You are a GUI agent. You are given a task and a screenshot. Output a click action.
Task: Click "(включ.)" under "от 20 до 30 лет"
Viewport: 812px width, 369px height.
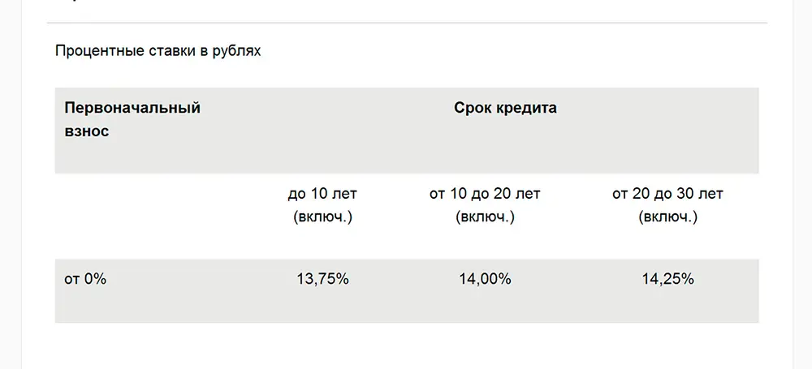667,217
